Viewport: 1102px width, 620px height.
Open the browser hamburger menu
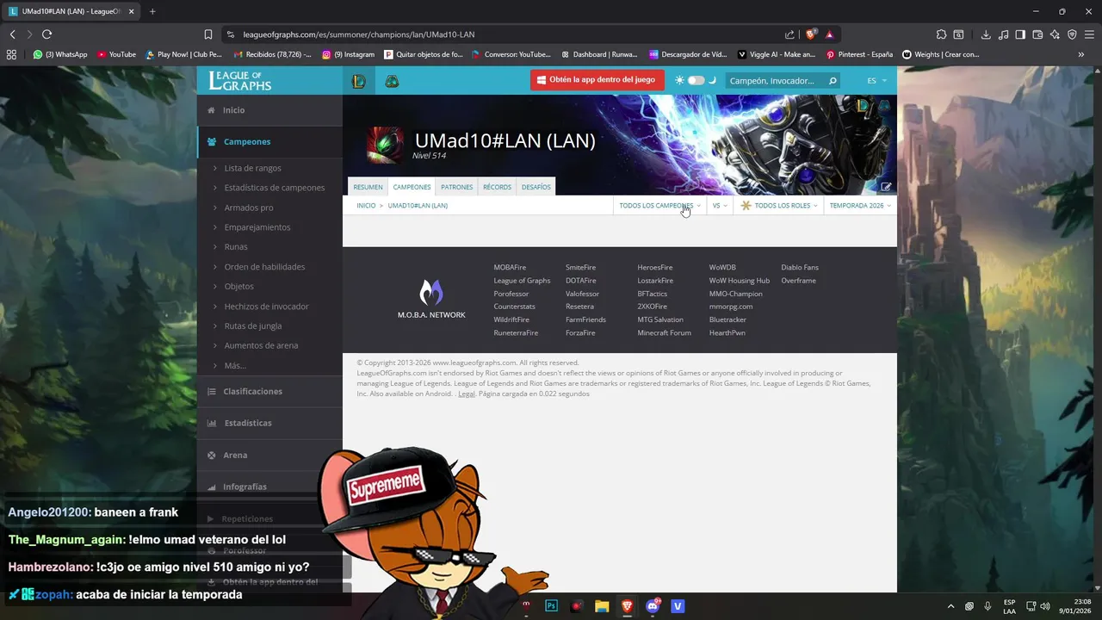[1089, 34]
